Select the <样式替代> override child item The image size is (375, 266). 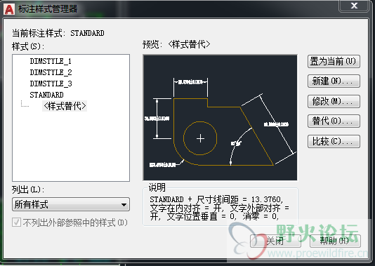click(65, 106)
